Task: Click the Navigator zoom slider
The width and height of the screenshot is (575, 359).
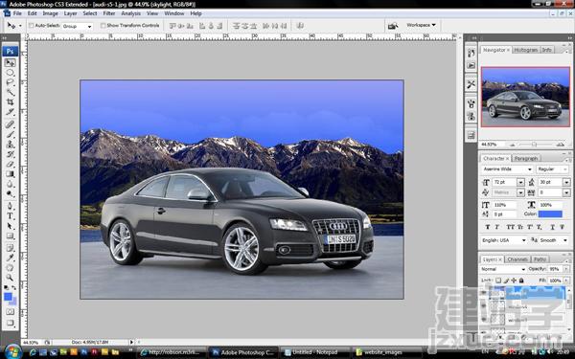Action: coord(535,145)
